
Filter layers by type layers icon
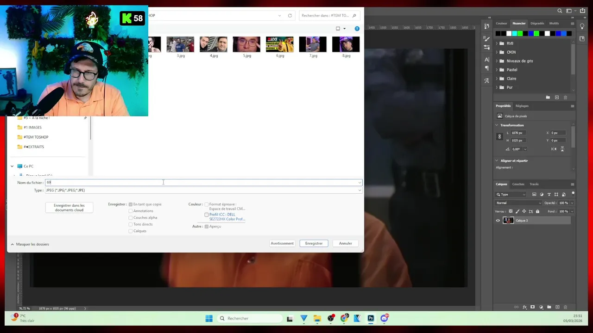[549, 194]
